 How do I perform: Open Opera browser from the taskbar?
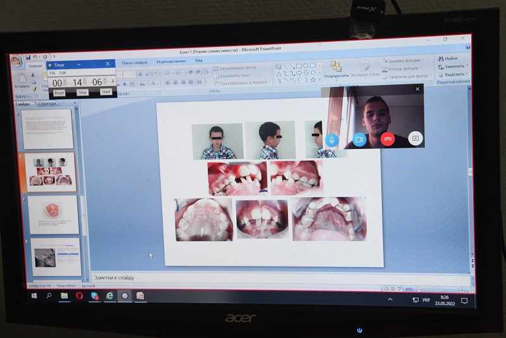79,296
